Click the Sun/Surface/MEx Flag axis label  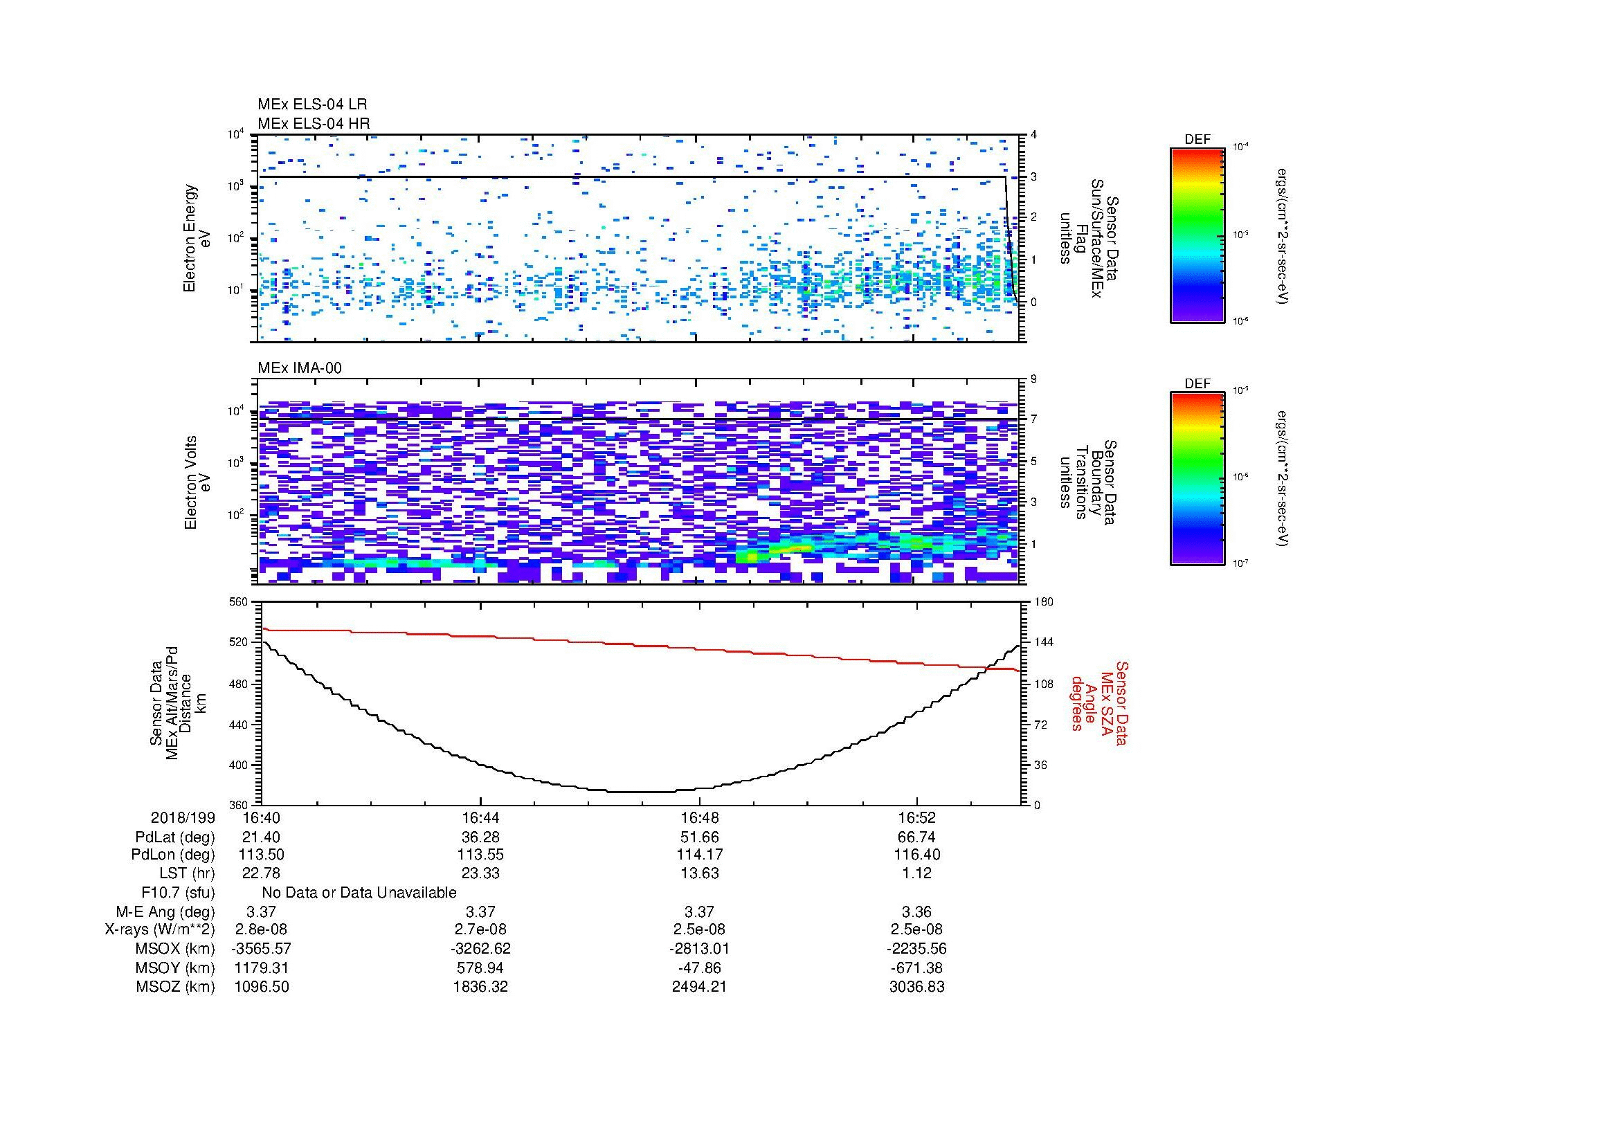coord(1089,238)
